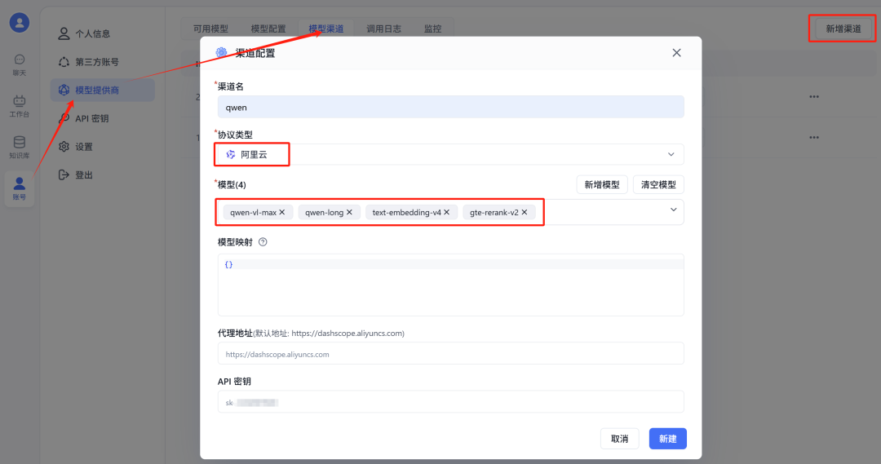Open the 聊天 chat section

(19, 65)
